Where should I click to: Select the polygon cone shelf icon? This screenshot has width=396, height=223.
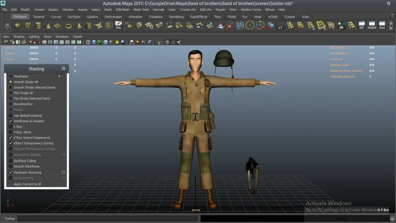48,25
